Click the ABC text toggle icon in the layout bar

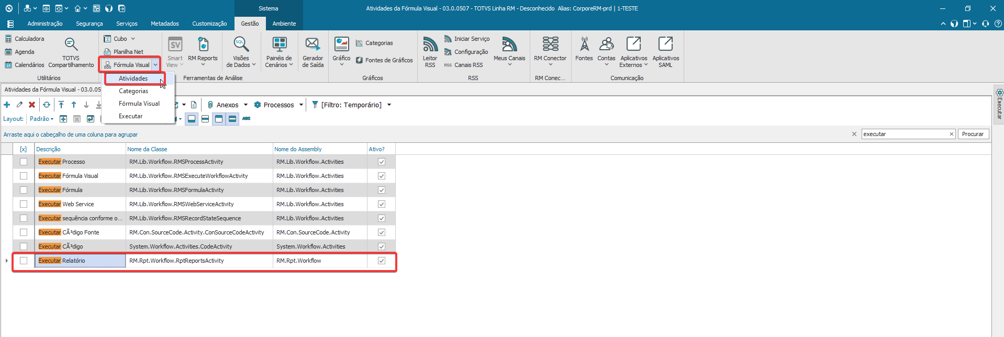(x=246, y=119)
